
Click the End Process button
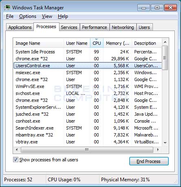tap(149, 161)
